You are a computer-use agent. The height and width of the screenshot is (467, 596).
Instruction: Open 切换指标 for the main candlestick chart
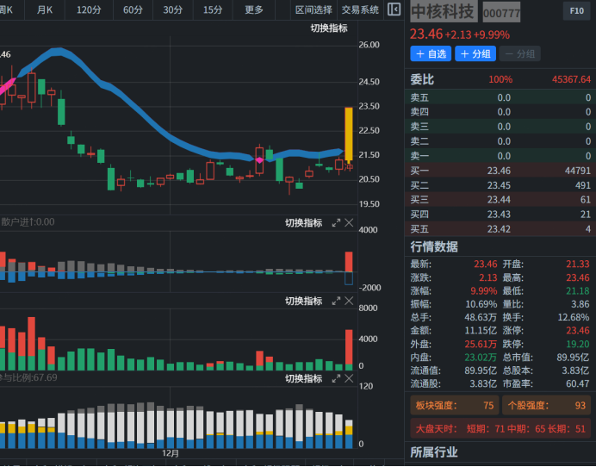tap(329, 28)
